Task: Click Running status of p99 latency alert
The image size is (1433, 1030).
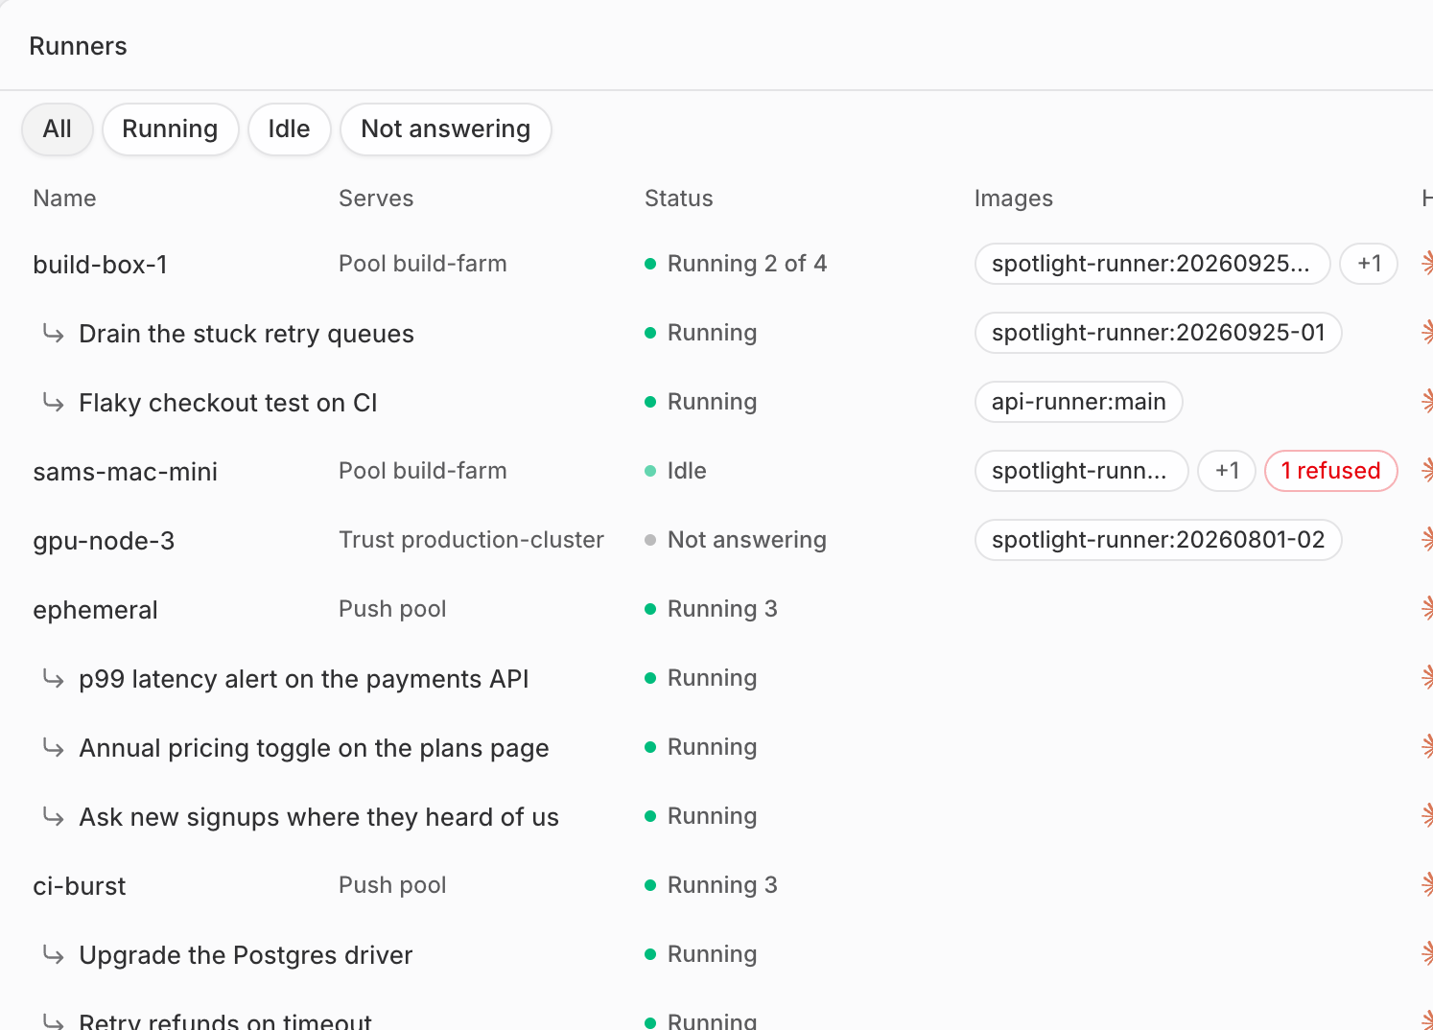Action: pyautogui.click(x=701, y=678)
